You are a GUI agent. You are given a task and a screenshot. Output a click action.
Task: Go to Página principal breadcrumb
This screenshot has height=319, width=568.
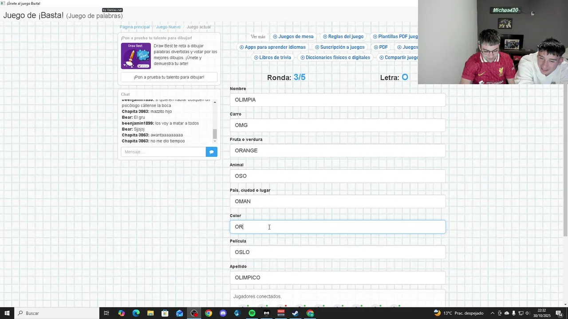tap(134, 27)
